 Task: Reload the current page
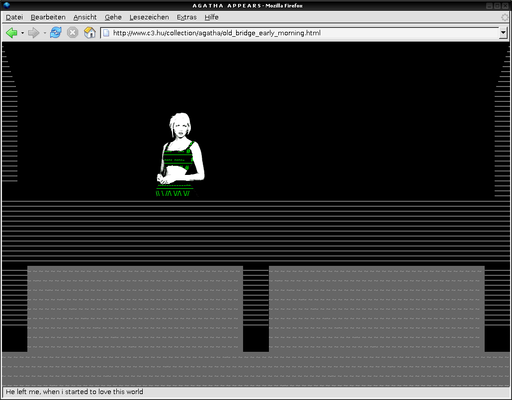point(56,33)
